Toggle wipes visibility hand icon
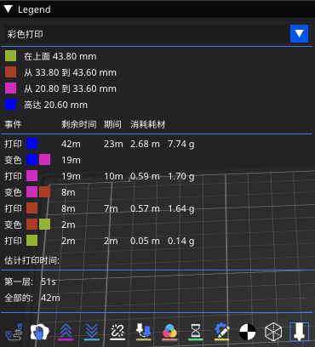Screen dimensions: 315x347 [40, 332]
